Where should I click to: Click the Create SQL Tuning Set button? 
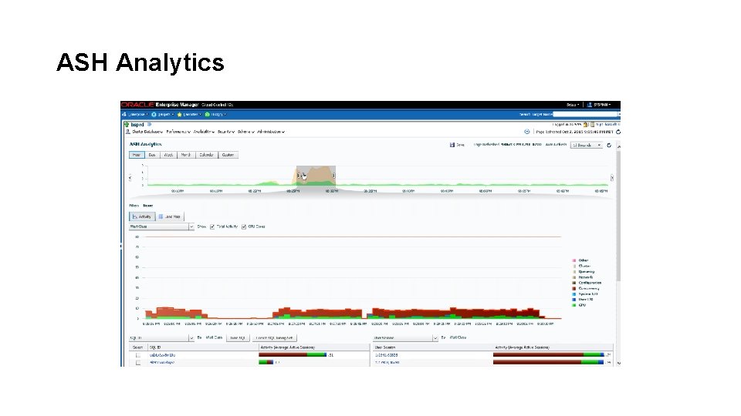point(274,337)
